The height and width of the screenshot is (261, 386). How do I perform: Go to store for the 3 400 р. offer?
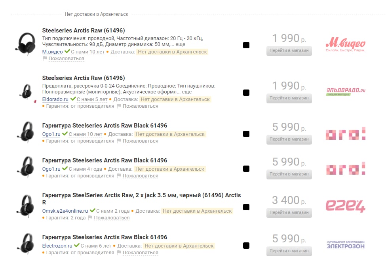coord(289,213)
